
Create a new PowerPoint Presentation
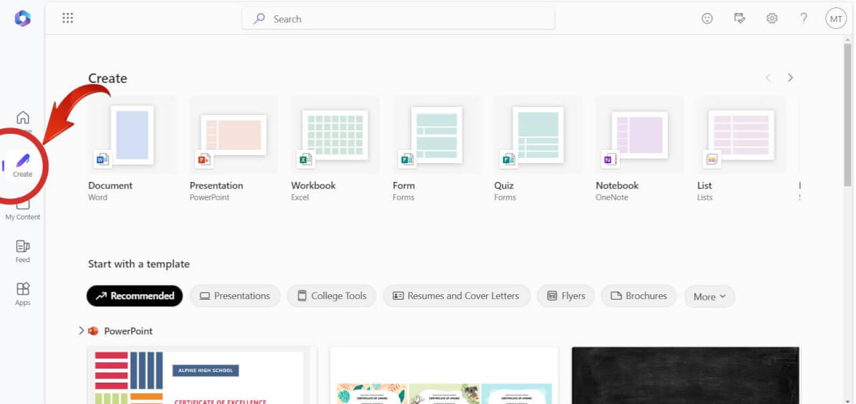pyautogui.click(x=233, y=149)
